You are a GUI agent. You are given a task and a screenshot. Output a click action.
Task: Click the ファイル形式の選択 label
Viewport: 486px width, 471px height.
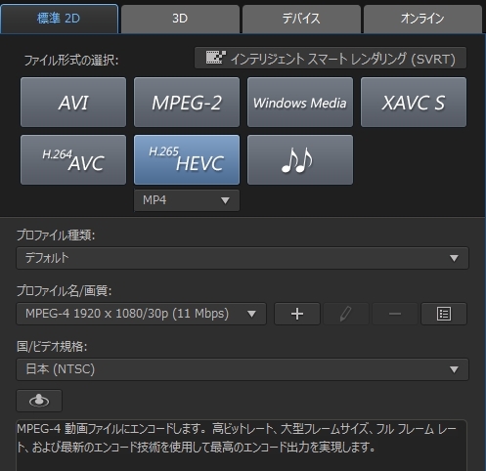pos(71,61)
